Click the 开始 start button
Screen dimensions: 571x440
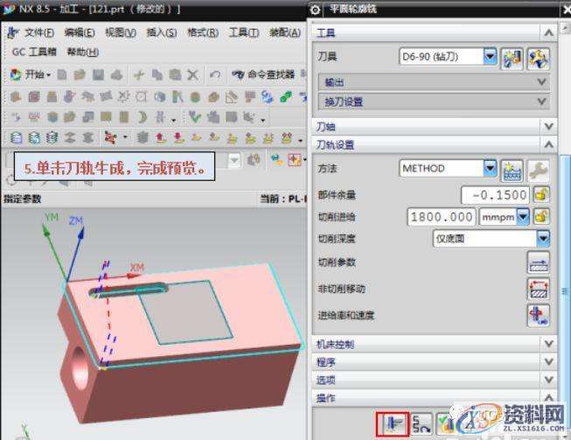click(30, 74)
